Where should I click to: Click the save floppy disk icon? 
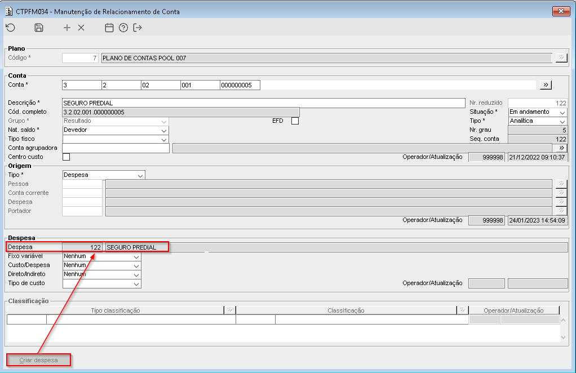click(x=38, y=28)
